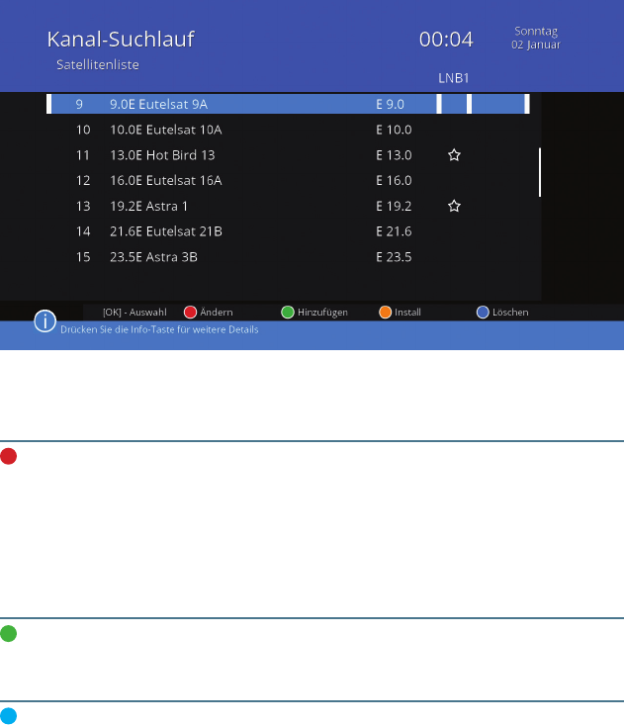Click row number 15
Image resolution: width=624 pixels, height=725 pixels.
click(83, 257)
